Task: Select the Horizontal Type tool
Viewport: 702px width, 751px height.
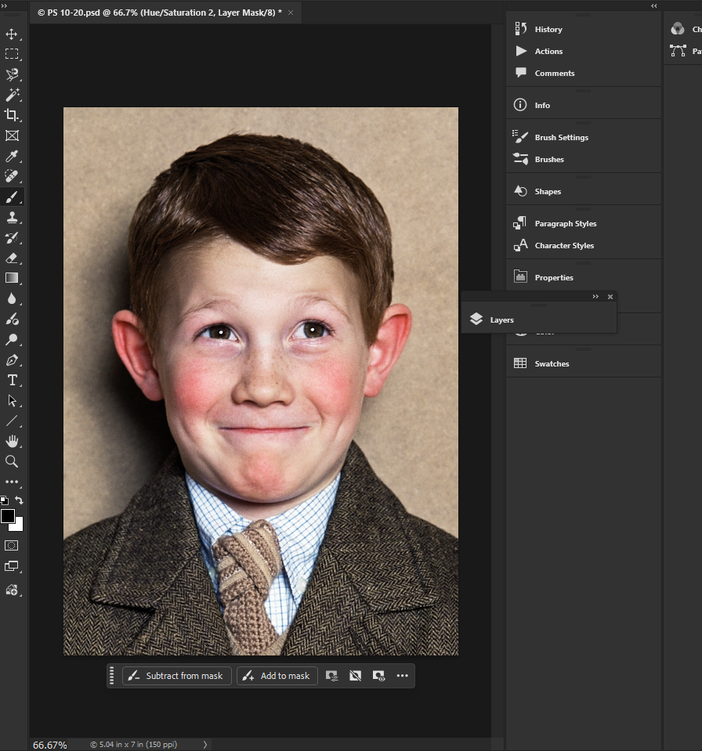Action: click(x=12, y=381)
